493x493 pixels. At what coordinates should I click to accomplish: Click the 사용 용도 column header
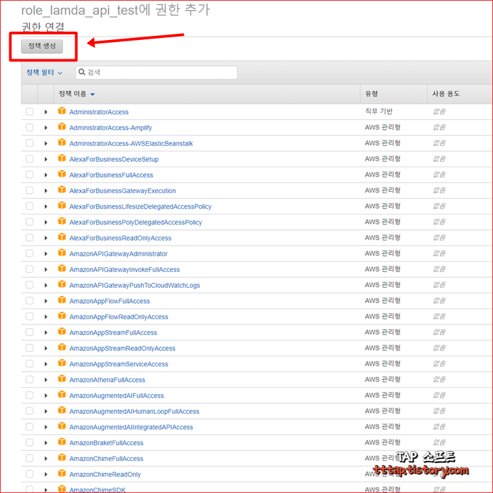[446, 94]
